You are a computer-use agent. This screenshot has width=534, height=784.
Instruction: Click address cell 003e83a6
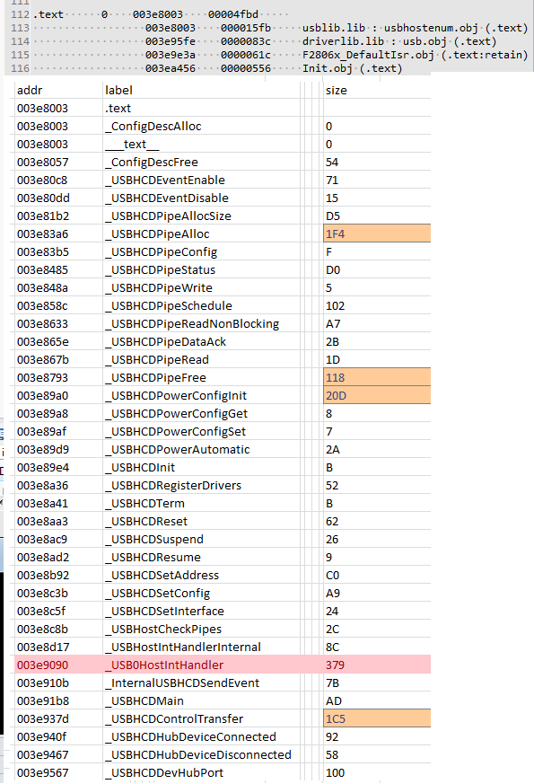[x=58, y=234]
